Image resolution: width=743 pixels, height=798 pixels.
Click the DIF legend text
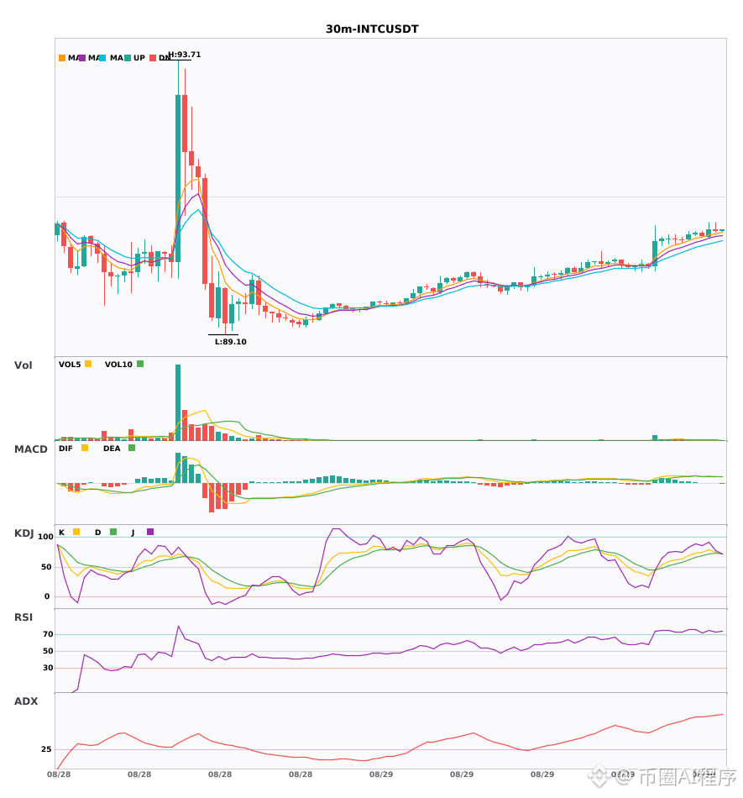point(65,449)
